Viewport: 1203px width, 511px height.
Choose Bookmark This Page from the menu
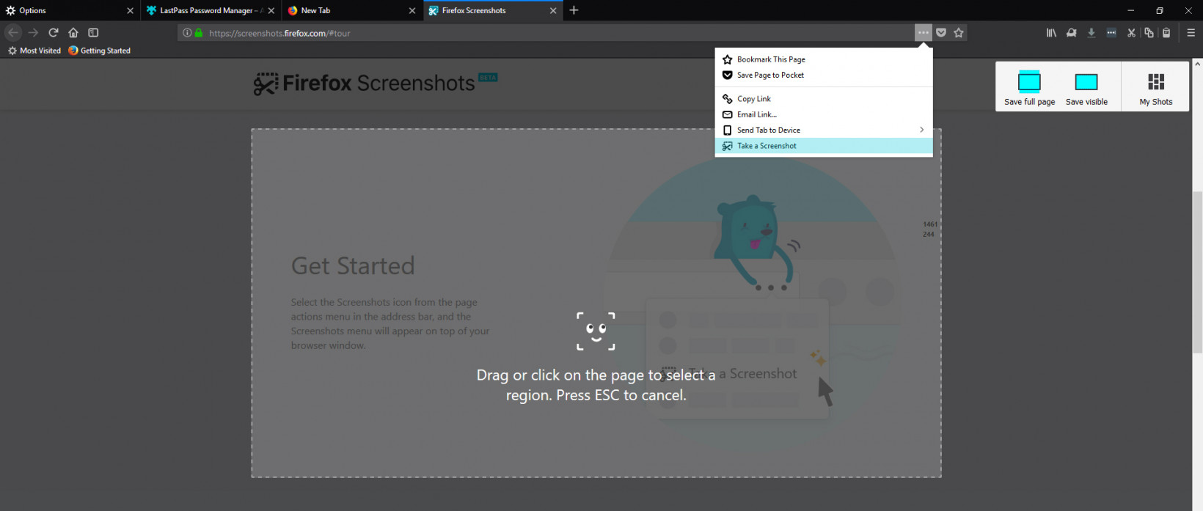[824, 59]
